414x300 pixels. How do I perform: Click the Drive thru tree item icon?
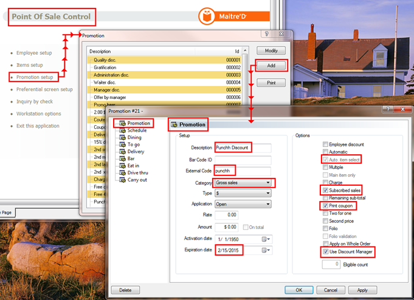tap(122, 173)
